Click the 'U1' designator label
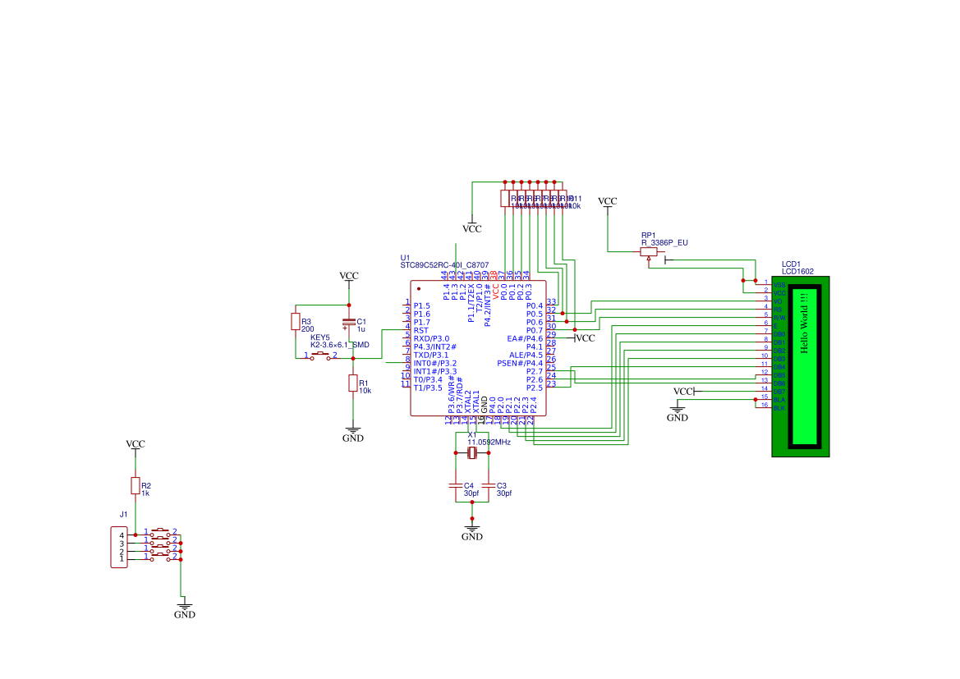This screenshot has width=960, height=679. pyautogui.click(x=405, y=258)
